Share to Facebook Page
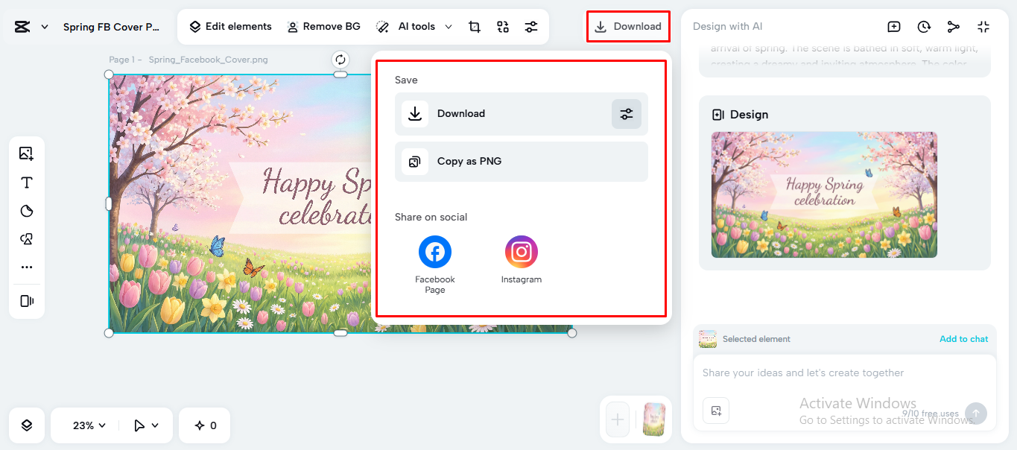Viewport: 1017px width, 450px height. (435, 264)
